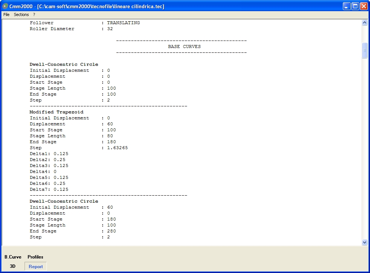Click the Delta2: 0.25 line
The image size is (370, 273).
click(48, 160)
